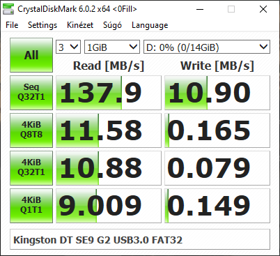Minimize the CrystalDiskMark window
The height and width of the screenshot is (256, 280).
click(200, 9)
